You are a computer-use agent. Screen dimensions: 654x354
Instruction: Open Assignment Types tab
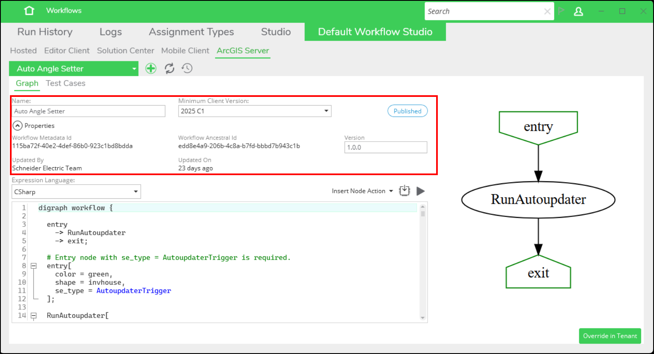click(191, 32)
